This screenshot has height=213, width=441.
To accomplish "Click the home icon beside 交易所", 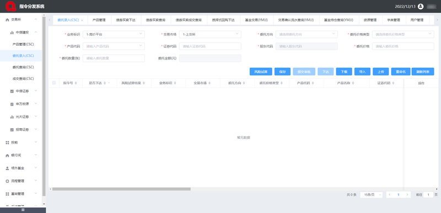I will pyautogui.click(x=7, y=20).
